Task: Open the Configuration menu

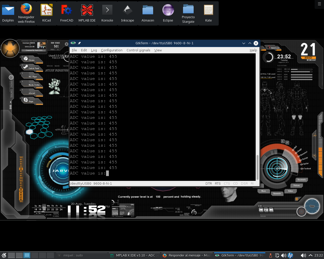Action: click(112, 50)
